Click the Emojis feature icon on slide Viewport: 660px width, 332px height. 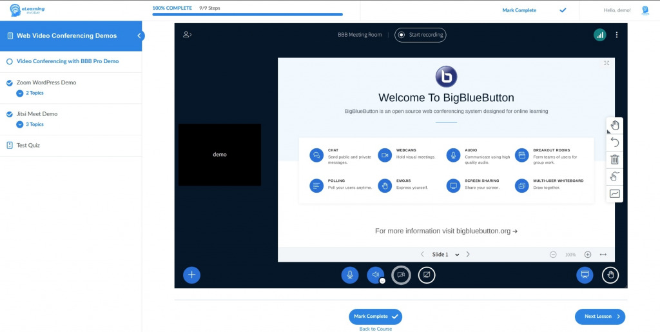[385, 186]
